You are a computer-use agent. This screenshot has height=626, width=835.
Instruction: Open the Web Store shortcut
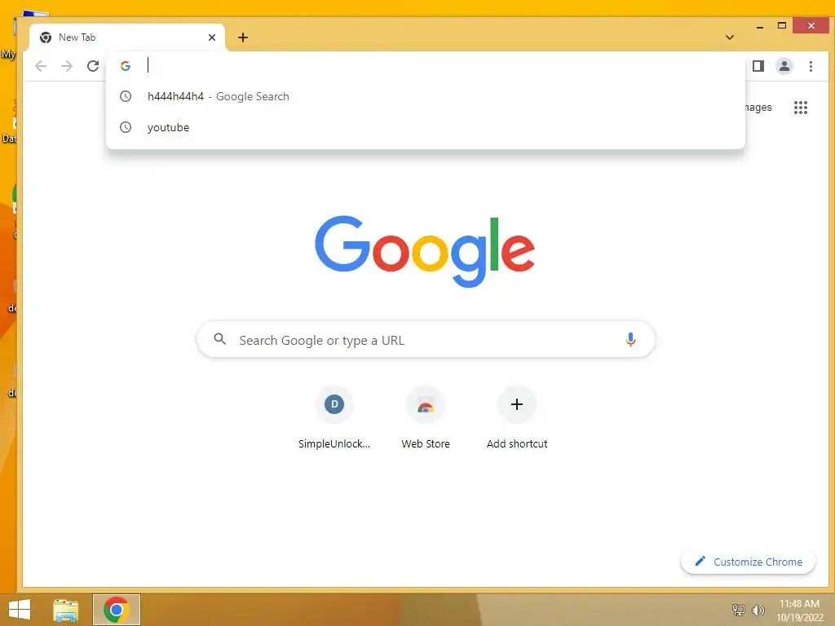(426, 419)
